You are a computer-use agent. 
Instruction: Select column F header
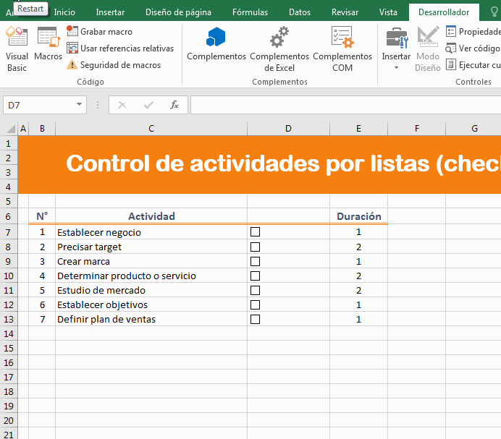416,129
